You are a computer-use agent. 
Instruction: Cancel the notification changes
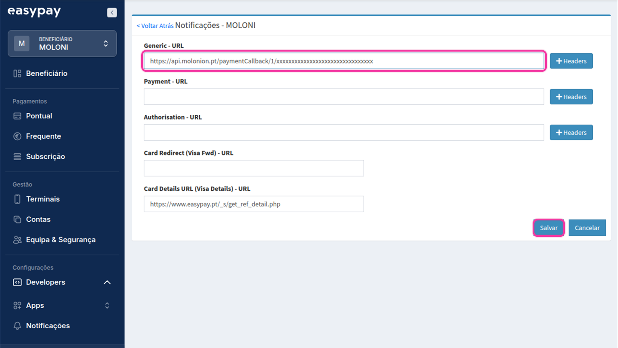coord(587,228)
